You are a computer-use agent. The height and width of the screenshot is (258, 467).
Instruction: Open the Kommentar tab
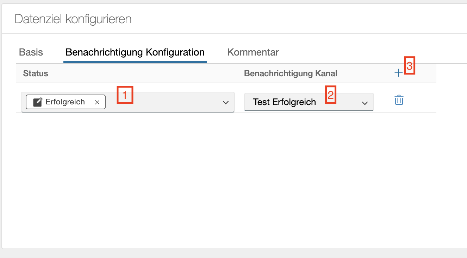click(x=253, y=52)
